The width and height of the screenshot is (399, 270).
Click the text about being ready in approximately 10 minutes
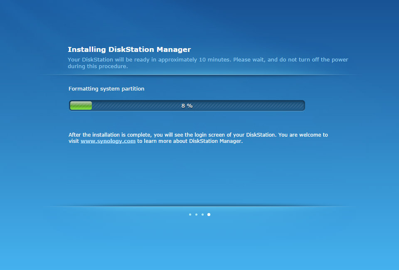point(208,63)
